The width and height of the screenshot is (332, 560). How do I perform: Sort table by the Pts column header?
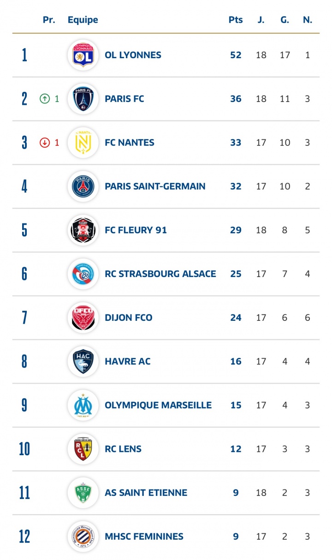coord(236,20)
